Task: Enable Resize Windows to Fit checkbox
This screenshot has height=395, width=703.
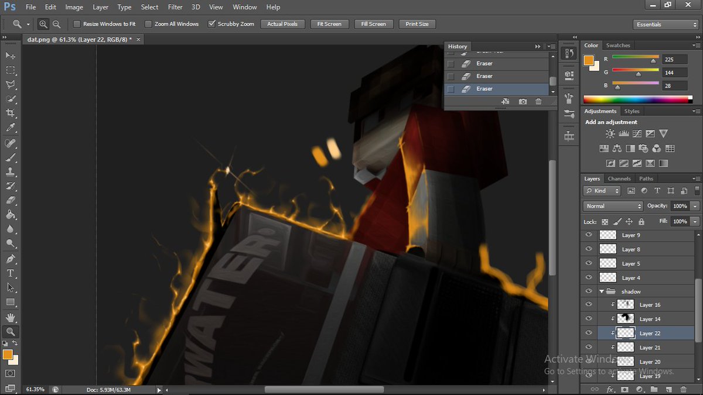Action: tap(77, 24)
